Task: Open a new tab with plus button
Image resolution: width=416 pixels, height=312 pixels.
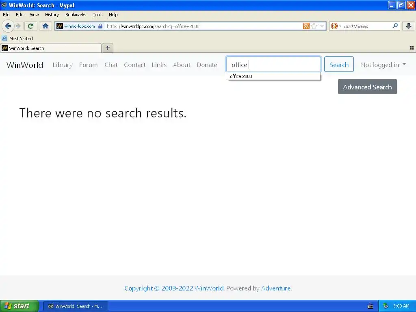Action: [x=107, y=48]
